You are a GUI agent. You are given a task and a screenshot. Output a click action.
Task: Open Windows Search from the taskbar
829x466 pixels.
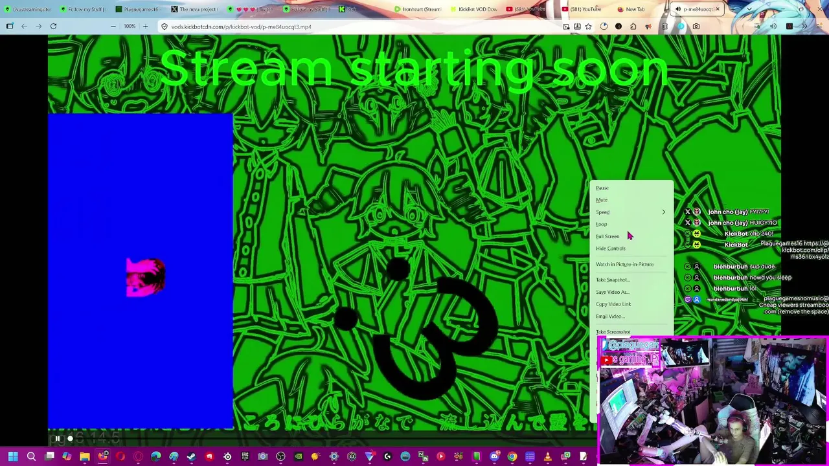coord(31,456)
